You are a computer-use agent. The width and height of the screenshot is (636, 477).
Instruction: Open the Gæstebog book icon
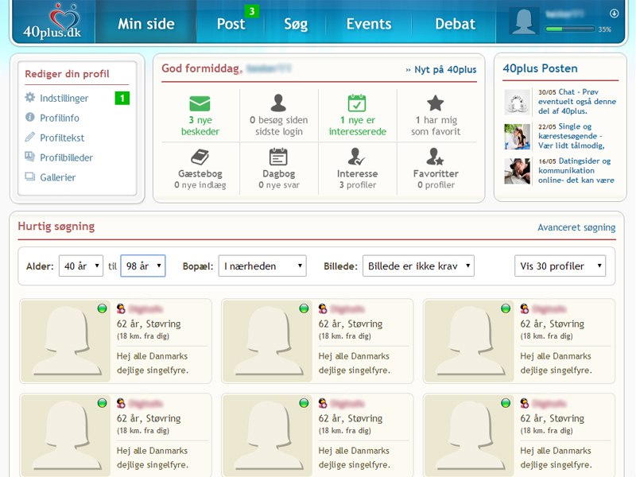tap(199, 157)
